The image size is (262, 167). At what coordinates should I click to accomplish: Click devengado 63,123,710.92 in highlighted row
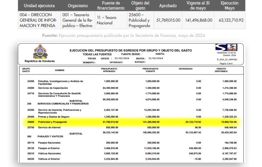193,122
